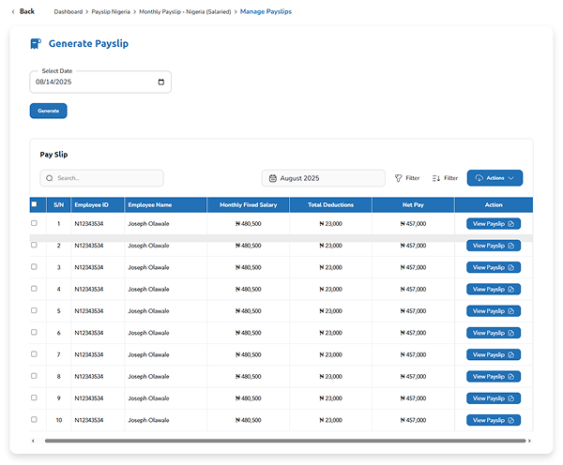The height and width of the screenshot is (465, 563).
Task: Click Net Pay column header
Action: click(413, 205)
